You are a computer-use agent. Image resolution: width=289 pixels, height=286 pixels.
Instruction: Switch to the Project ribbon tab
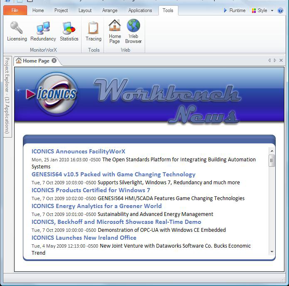[61, 10]
